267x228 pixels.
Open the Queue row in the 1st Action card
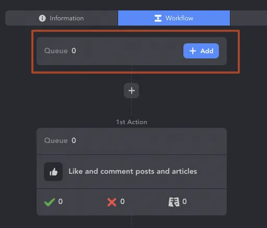click(132, 141)
